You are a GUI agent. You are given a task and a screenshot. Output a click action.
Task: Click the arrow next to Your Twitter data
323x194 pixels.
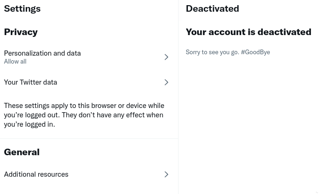(x=166, y=82)
